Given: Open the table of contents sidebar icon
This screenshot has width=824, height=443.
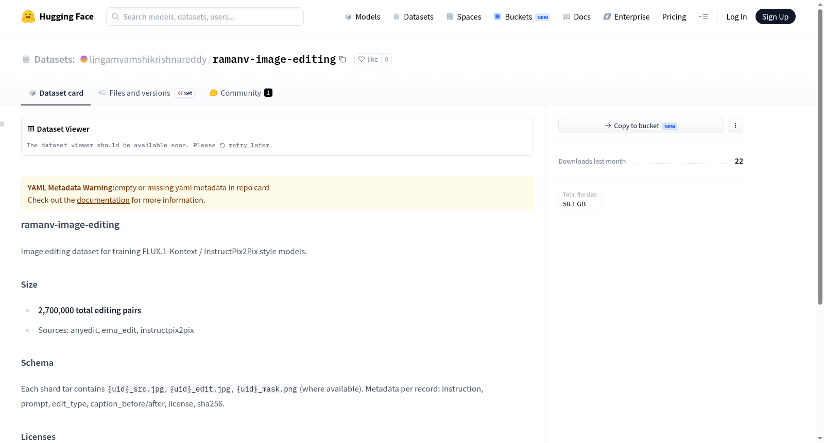Looking at the screenshot, I should point(2,124).
